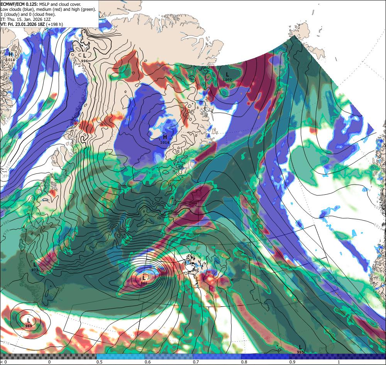Image resolution: width=386 pixels, height=365 pixels.
Task: Click the '0.7' color scale label
Action: pos(196,362)
